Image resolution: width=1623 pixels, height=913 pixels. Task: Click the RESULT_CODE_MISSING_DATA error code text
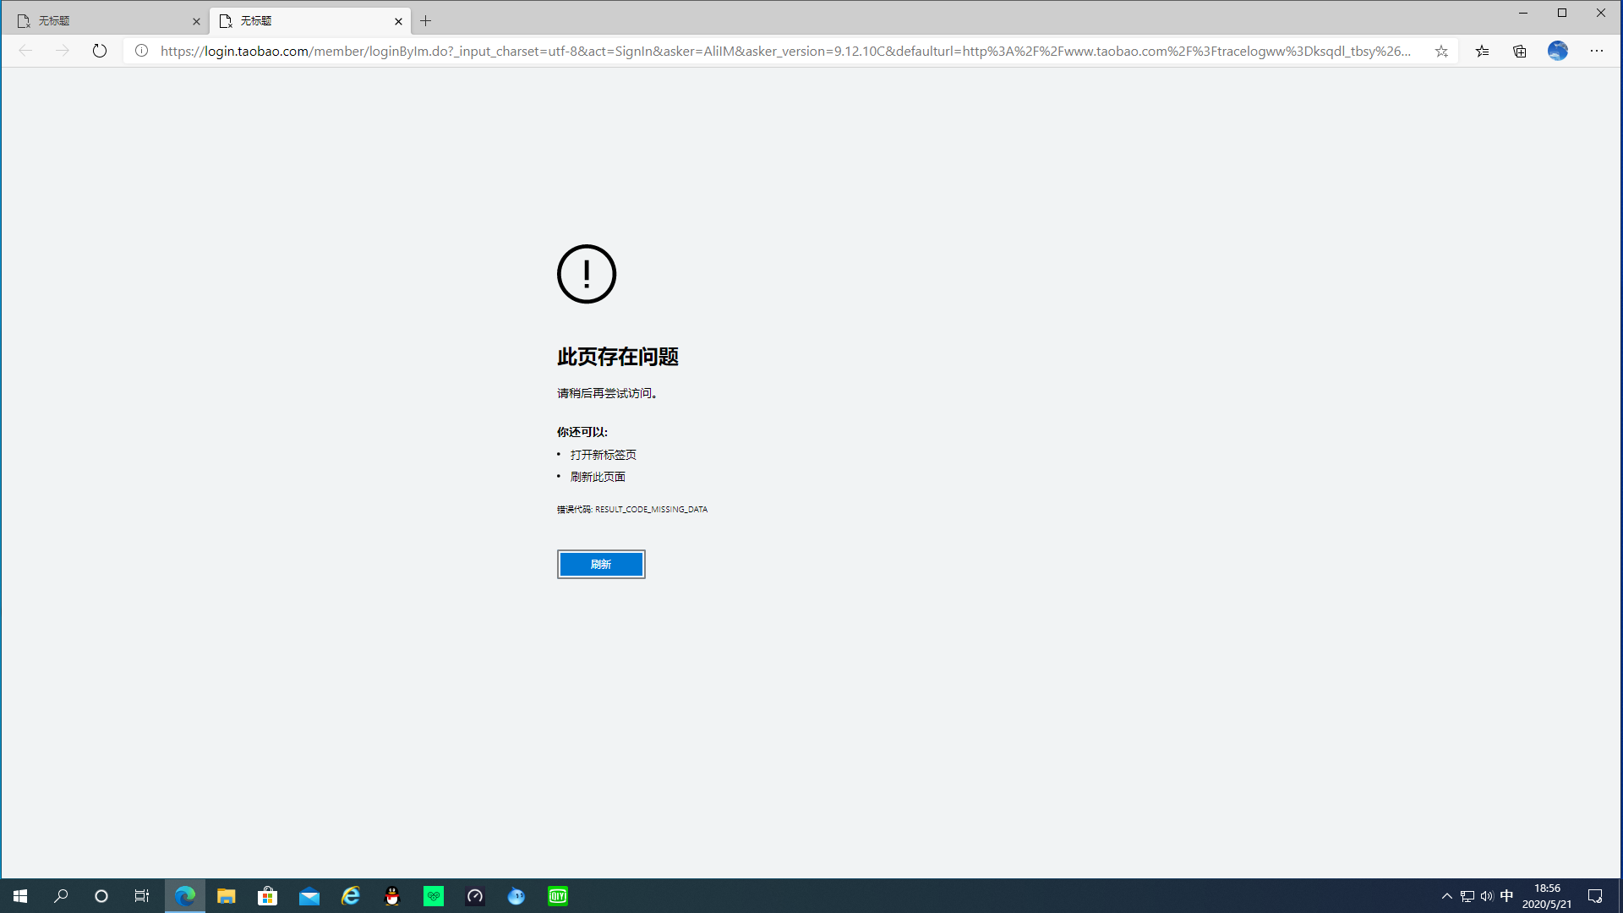coord(651,509)
